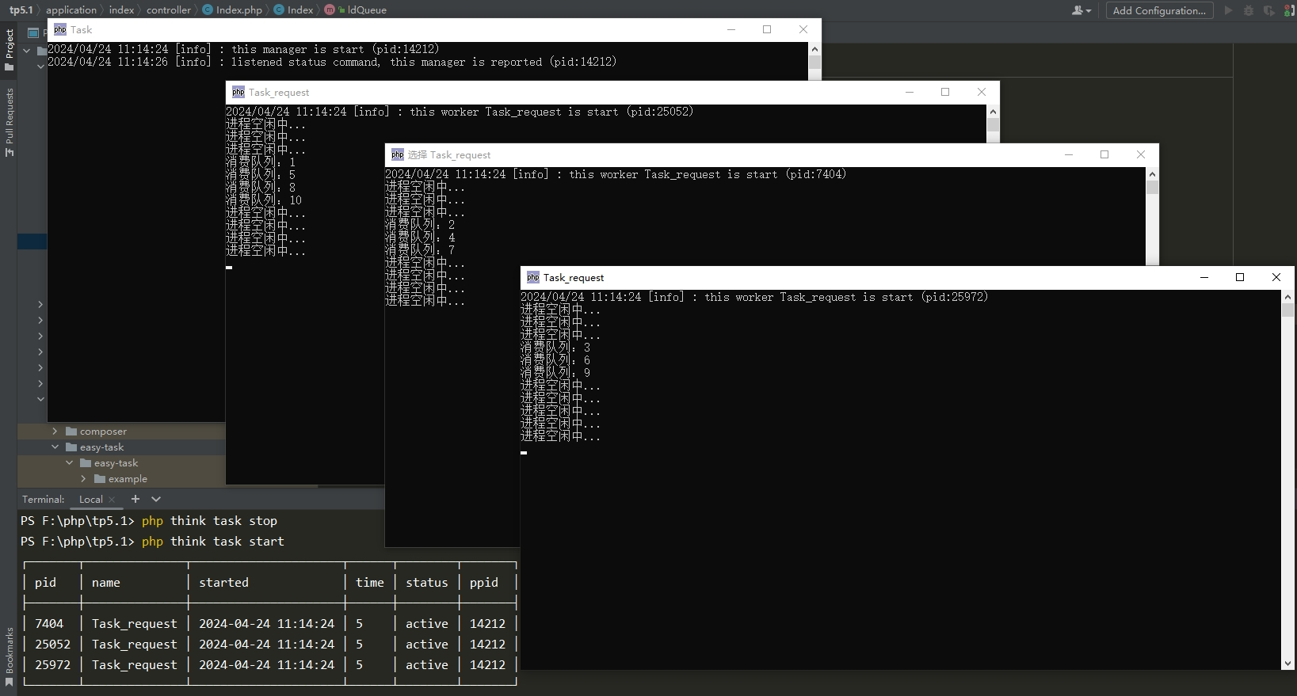Expand the composer folder

coord(55,431)
